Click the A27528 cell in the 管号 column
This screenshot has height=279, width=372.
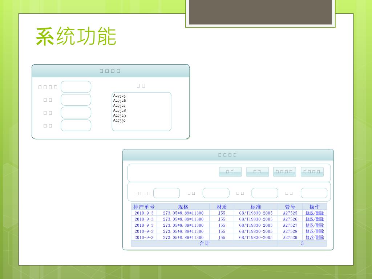coord(290,231)
